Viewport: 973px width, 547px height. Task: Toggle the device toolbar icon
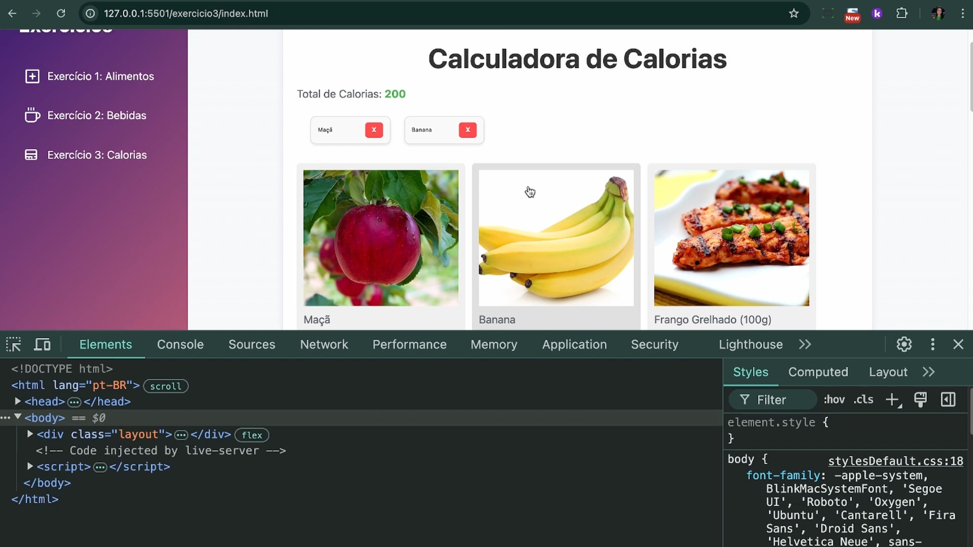[42, 344]
